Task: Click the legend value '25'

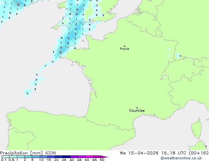Action: tap(64, 160)
